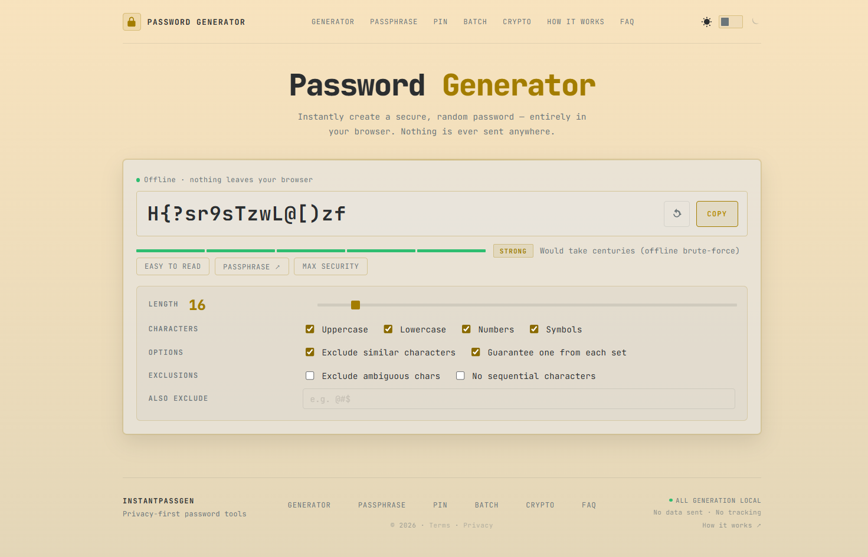Image resolution: width=868 pixels, height=557 pixels.
Task: Click the moon dark-mode icon
Action: click(x=755, y=22)
